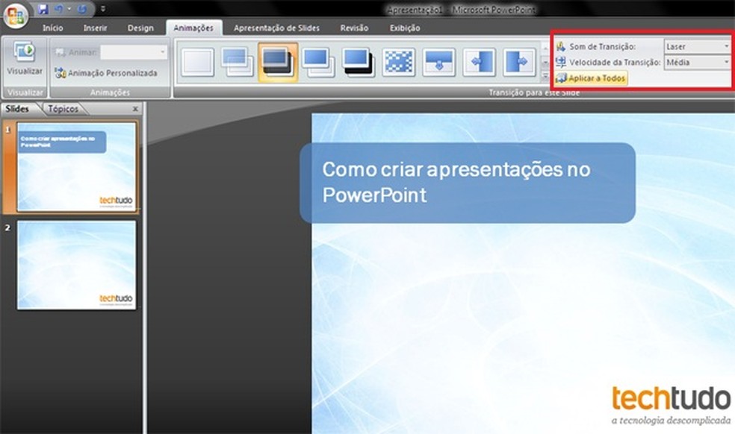The height and width of the screenshot is (434, 735).
Task: Switch to the Design ribbon tab
Action: 140,27
